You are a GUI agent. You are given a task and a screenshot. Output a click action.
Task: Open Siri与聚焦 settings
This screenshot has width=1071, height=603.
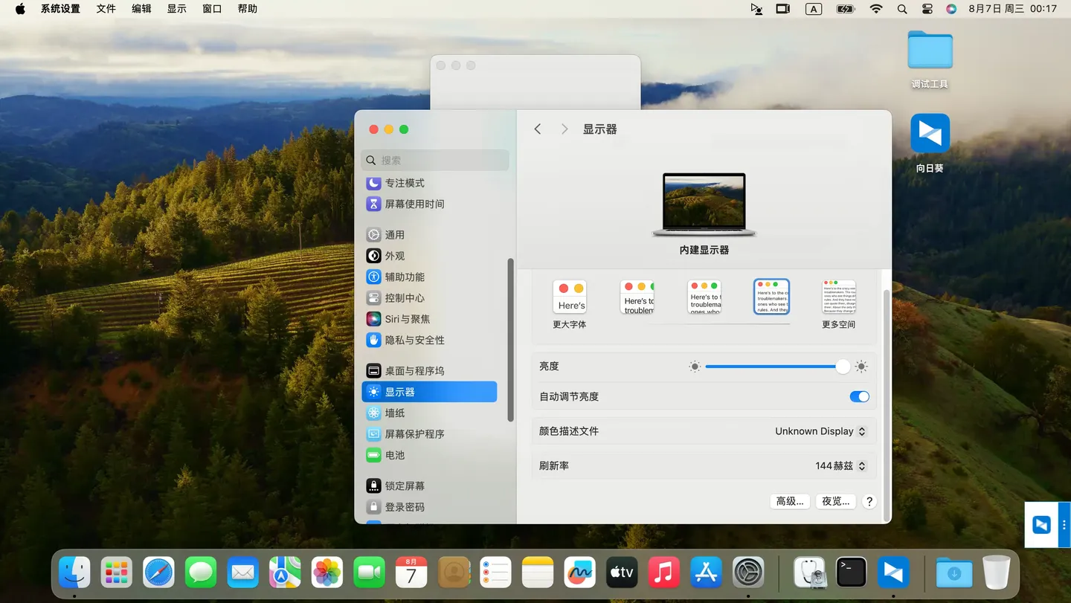point(407,319)
